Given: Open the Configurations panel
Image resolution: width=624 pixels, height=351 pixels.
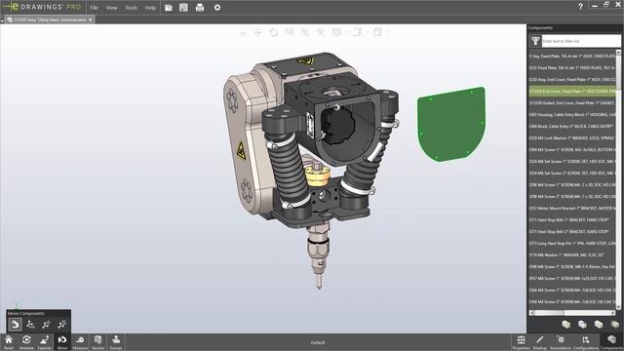Looking at the screenshot, I should pos(585,342).
